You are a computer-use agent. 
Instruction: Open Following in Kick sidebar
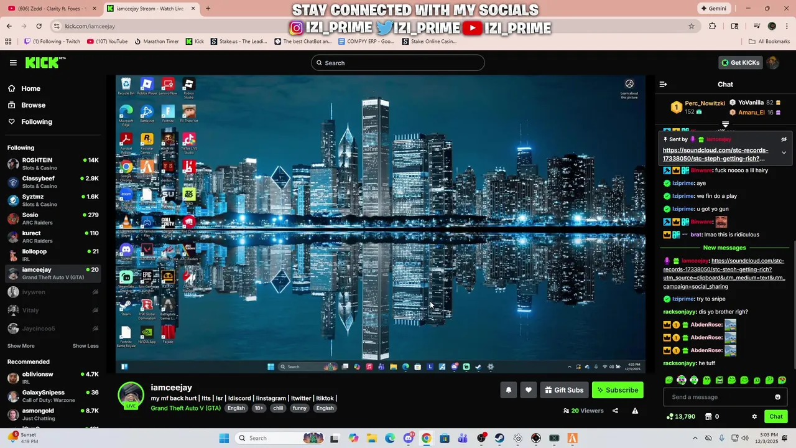[31, 122]
